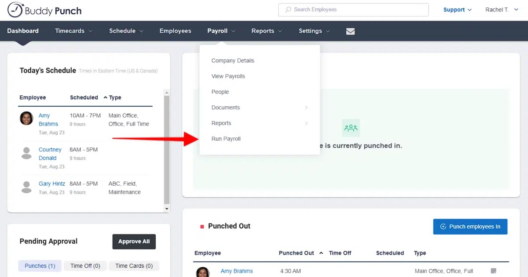
Task: Open Gary Hintz's employee profile link
Action: point(51,183)
